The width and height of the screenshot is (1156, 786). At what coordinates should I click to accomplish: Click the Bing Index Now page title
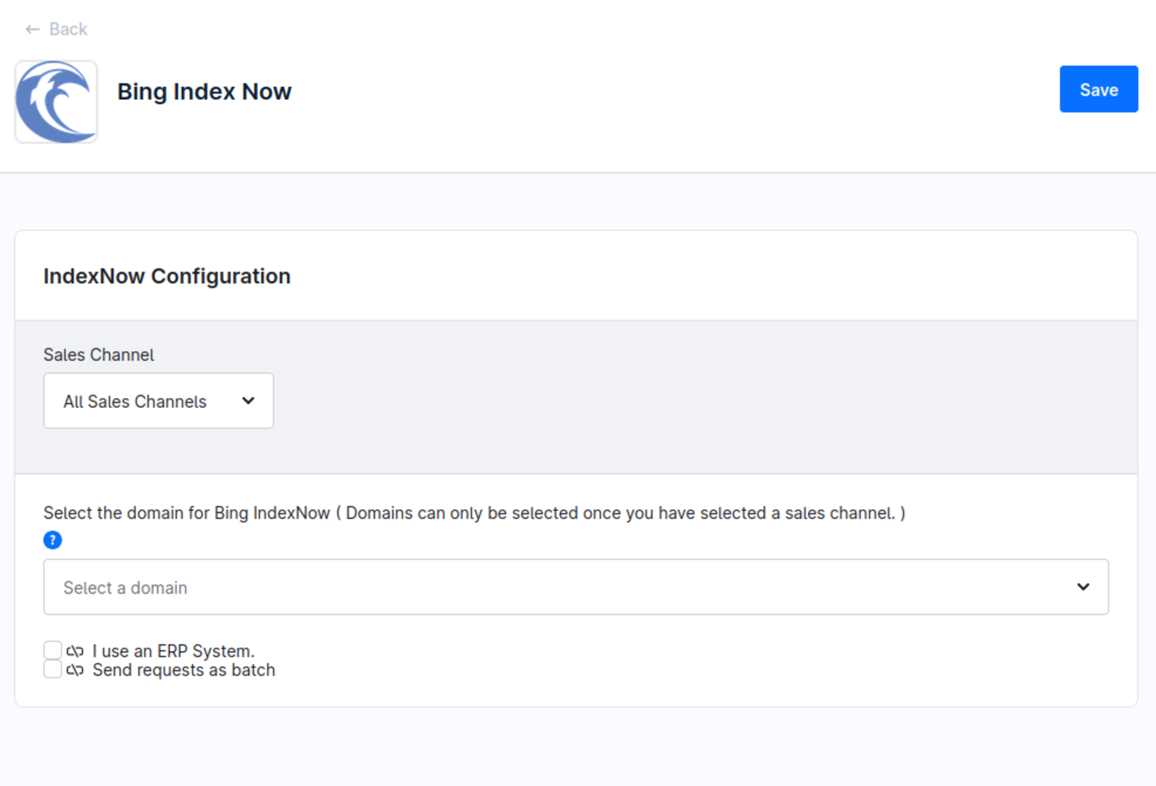click(x=204, y=92)
